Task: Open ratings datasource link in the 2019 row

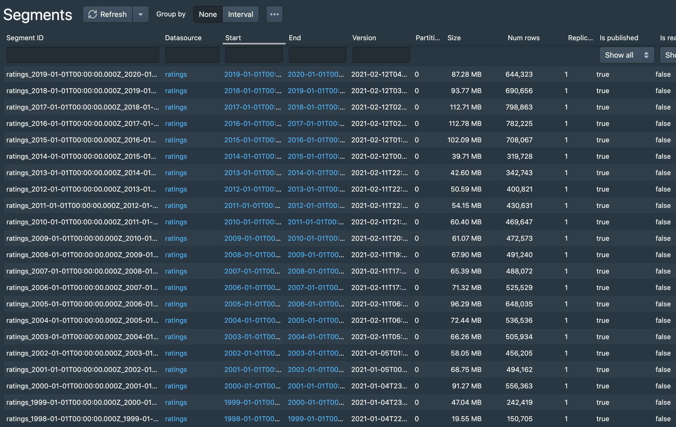Action: pos(176,74)
